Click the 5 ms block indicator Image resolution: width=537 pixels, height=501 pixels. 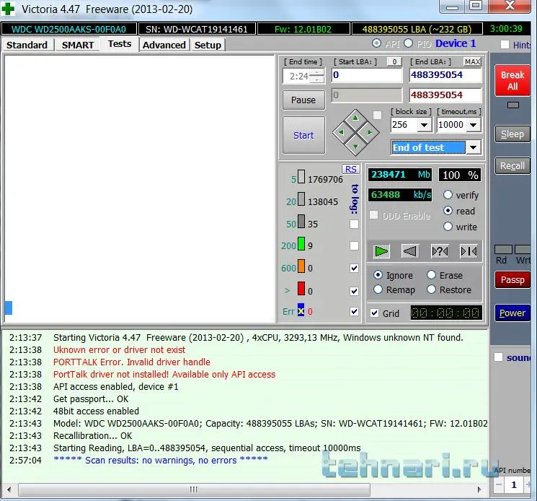(x=301, y=177)
